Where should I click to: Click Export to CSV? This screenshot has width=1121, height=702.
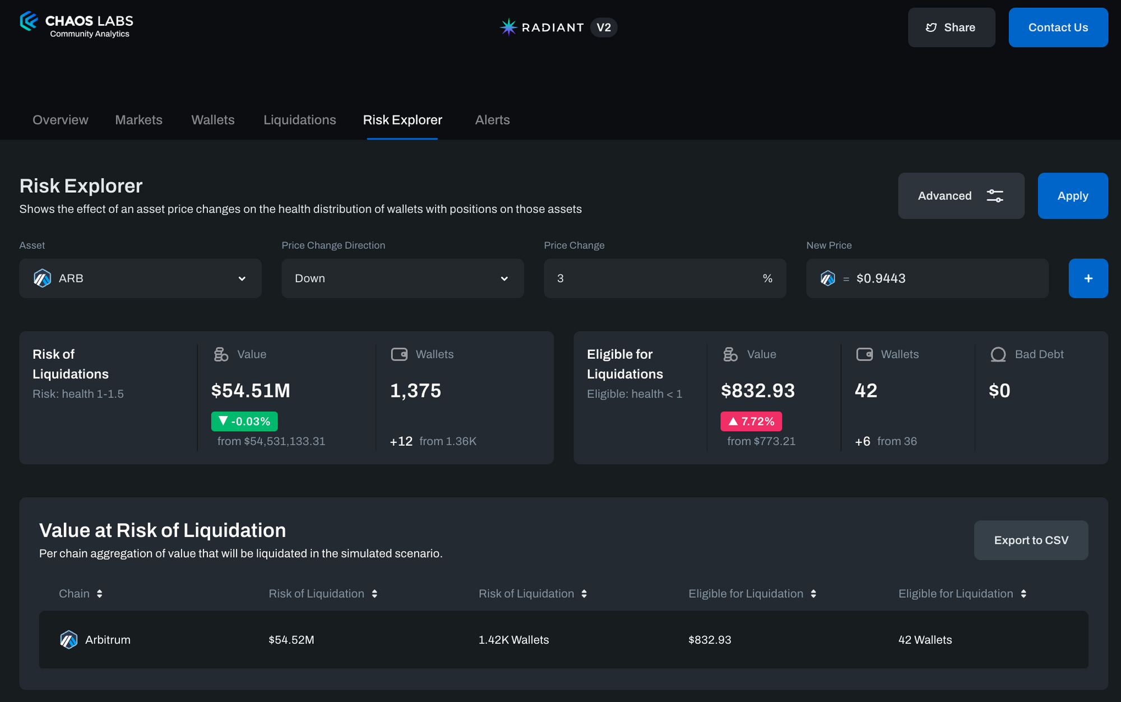(x=1031, y=540)
